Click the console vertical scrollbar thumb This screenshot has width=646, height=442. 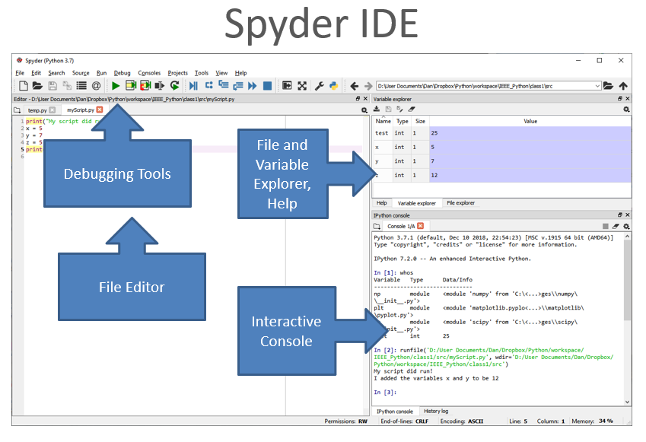[627, 280]
